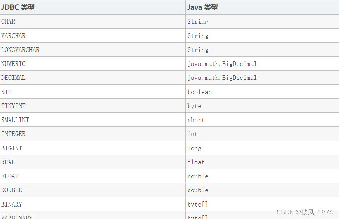The width and height of the screenshot is (339, 219).
Task: Click the long value cell
Action: click(262, 148)
